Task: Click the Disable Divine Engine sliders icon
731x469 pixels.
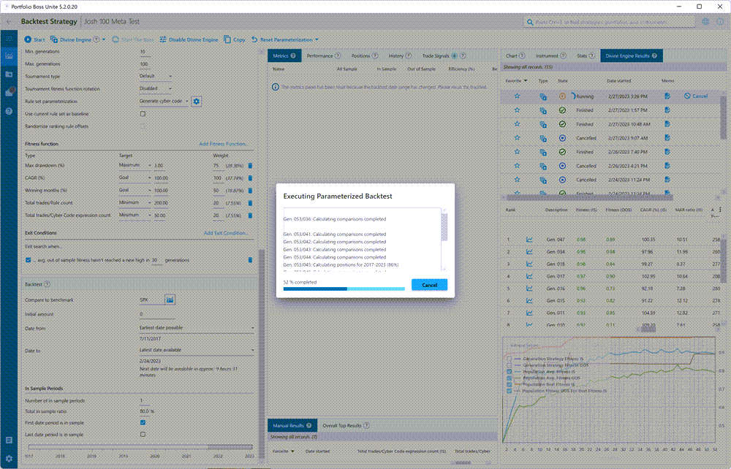Action: (163, 39)
